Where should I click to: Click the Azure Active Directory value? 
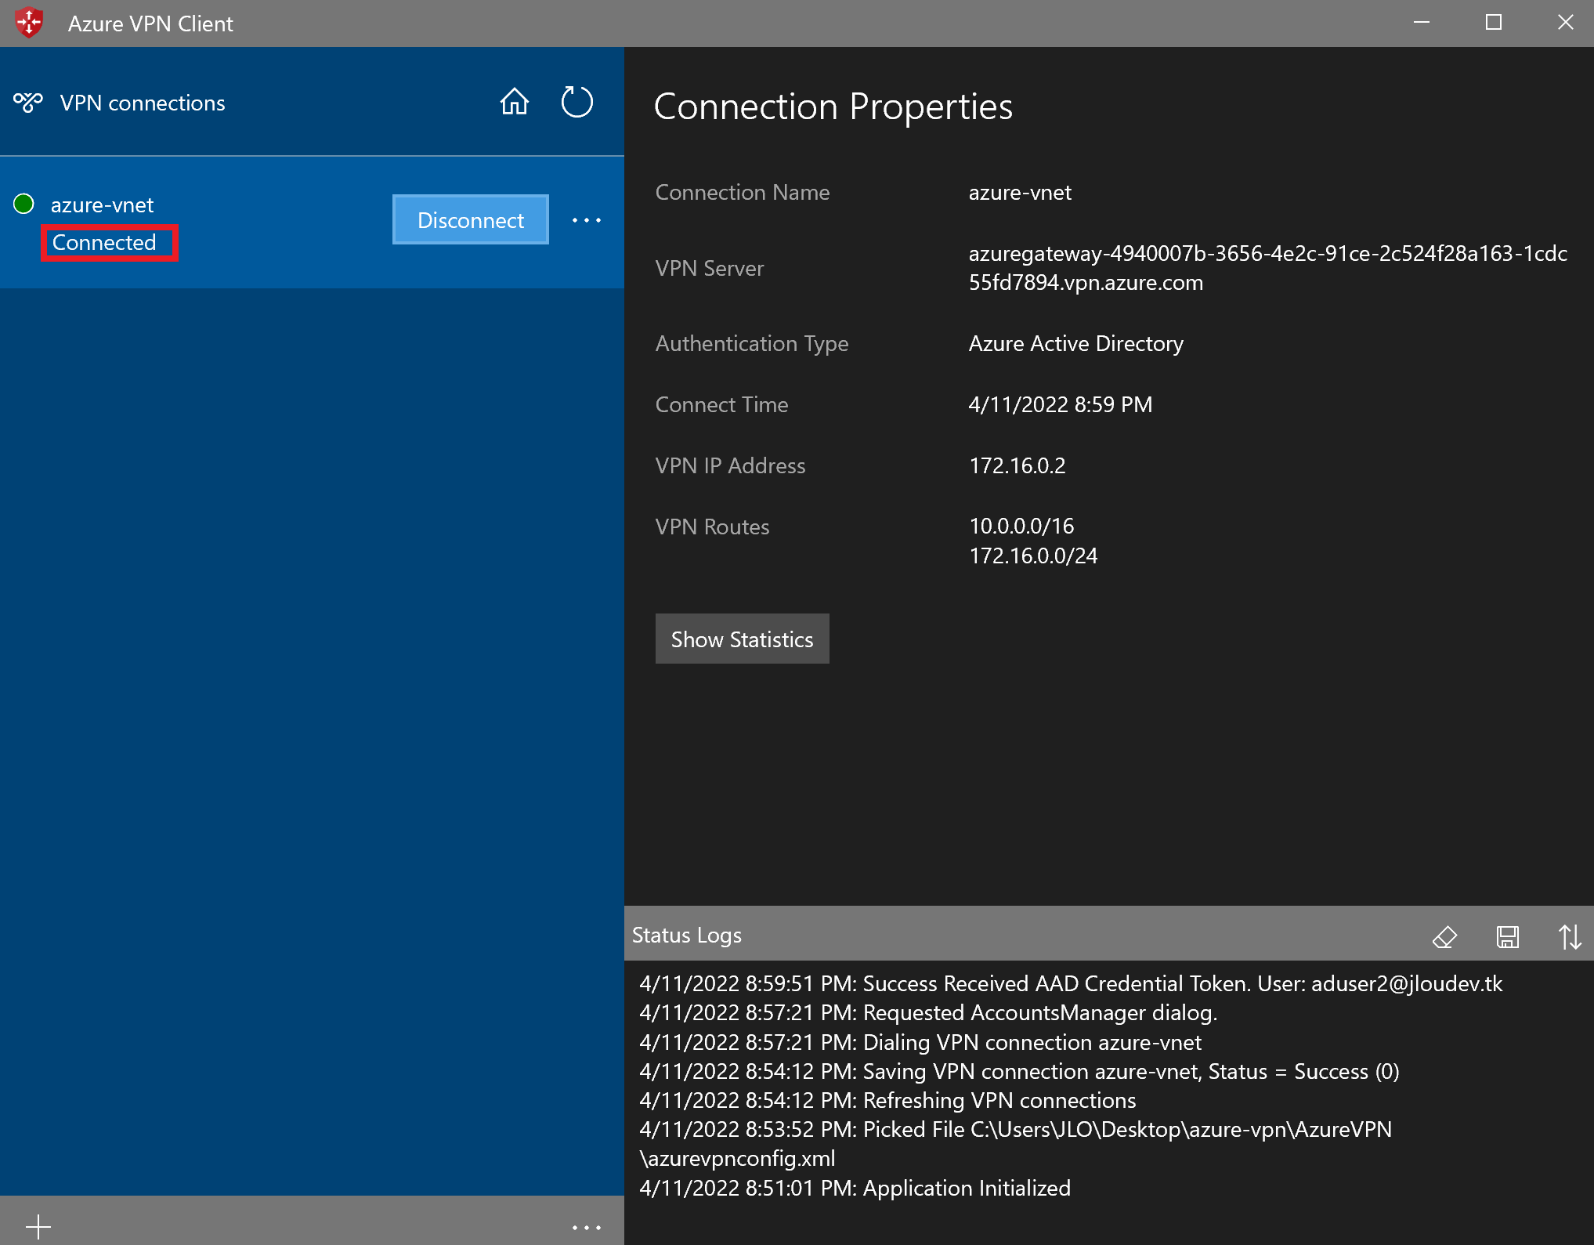point(1076,343)
